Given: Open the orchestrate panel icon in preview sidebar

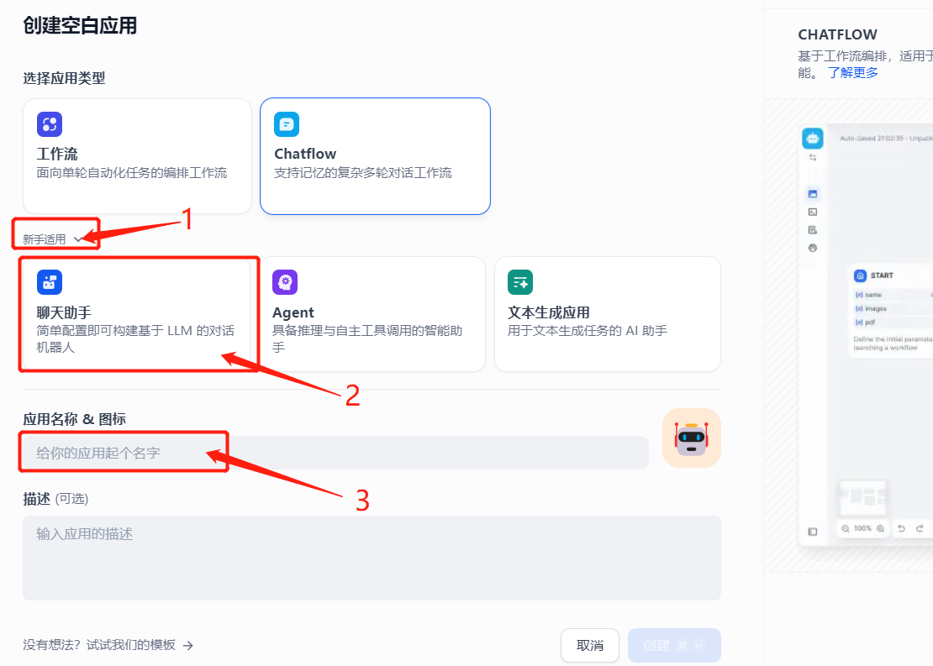Looking at the screenshot, I should (813, 194).
